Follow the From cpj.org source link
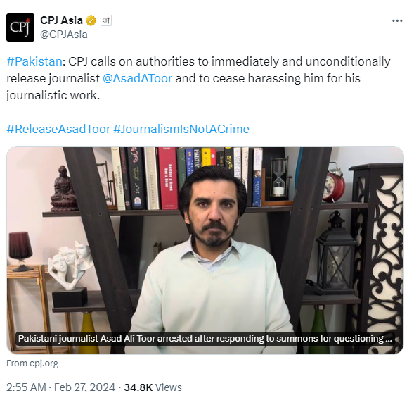The image size is (414, 405). (x=32, y=363)
